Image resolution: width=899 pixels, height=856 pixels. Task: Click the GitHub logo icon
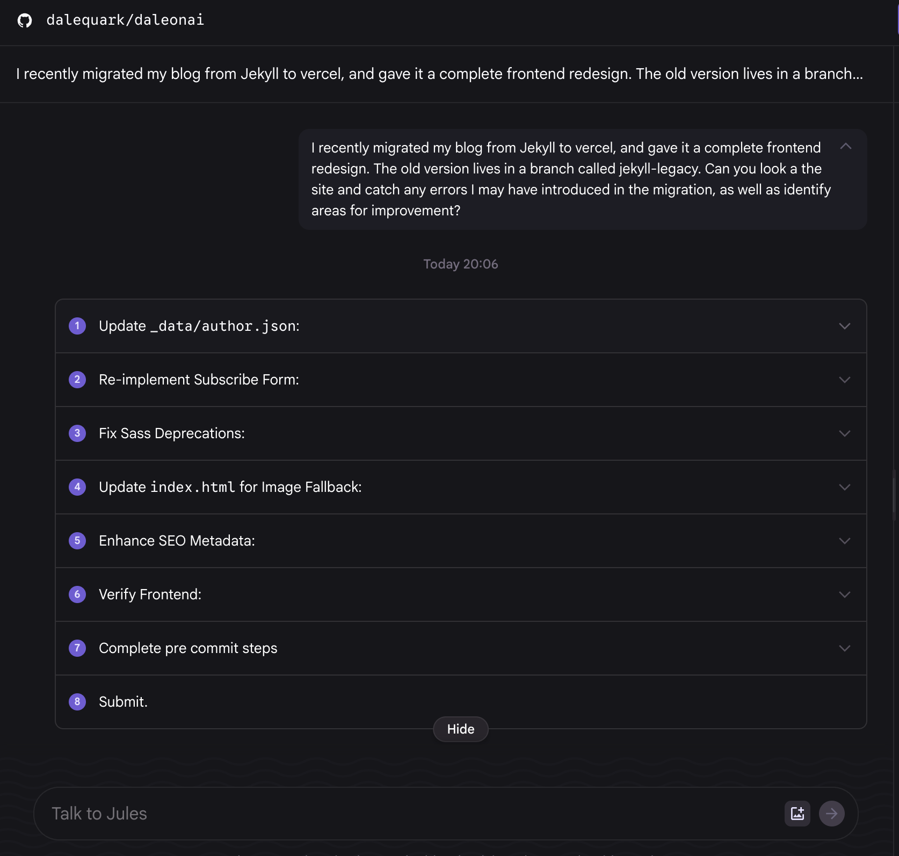coord(25,20)
